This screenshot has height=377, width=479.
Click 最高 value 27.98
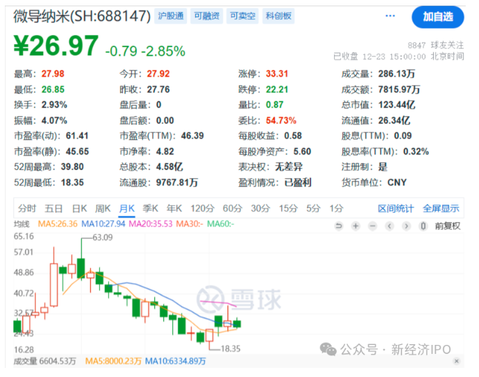(x=53, y=74)
